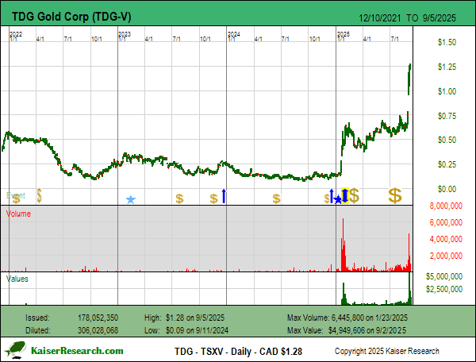476x362 pixels.
Task: Click the 4,000,000 volume axis label
Action: 446,239
